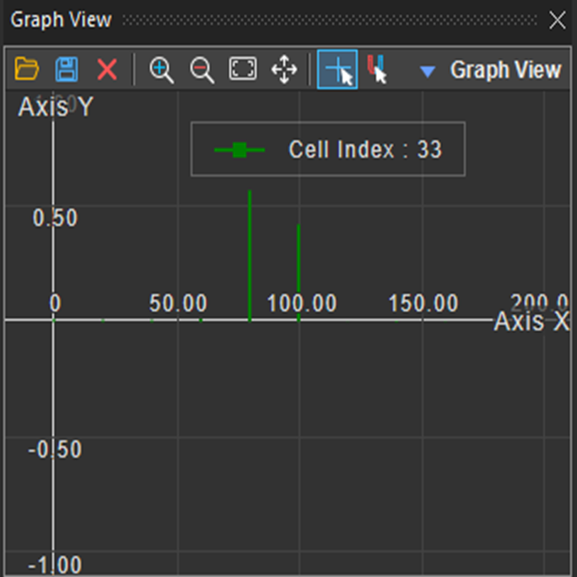Click the green legend marker for Cell Index 33
This screenshot has height=577, width=577.
[x=240, y=150]
